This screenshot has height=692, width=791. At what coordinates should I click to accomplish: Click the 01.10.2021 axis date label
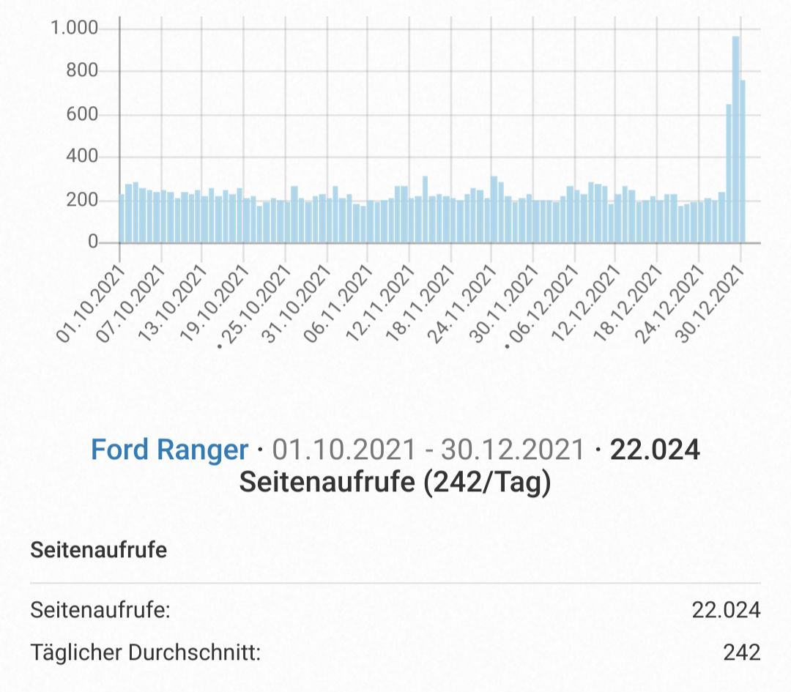[x=92, y=304]
